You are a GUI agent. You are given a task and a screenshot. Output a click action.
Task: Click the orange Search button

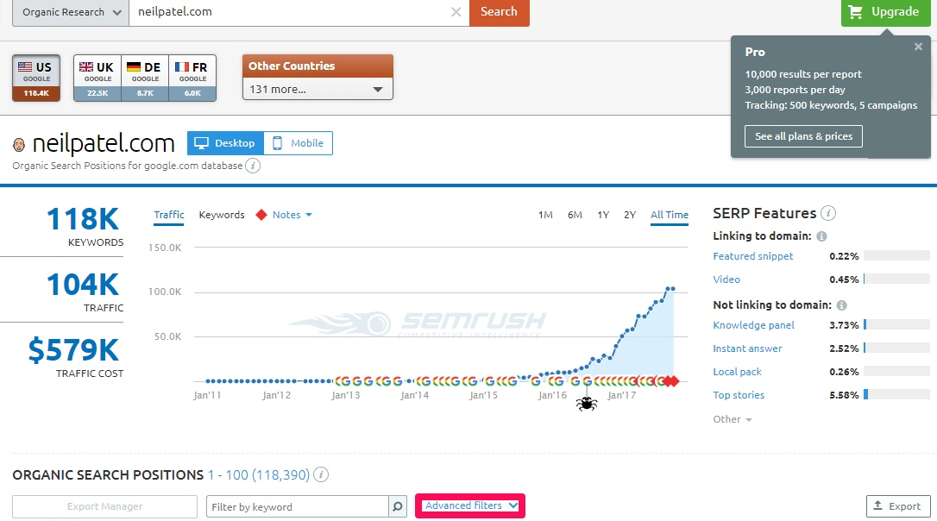pyautogui.click(x=499, y=12)
